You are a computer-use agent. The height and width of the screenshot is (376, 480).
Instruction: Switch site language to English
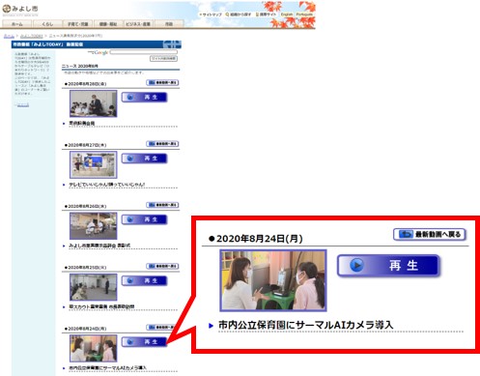287,14
